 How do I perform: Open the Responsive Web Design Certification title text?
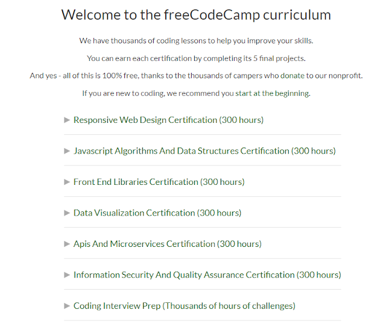click(168, 120)
